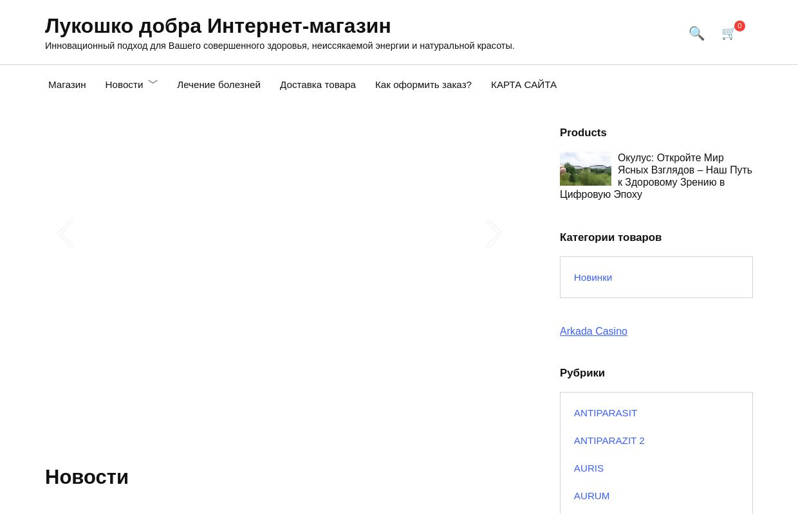Show next slide with right arrow
Screen dimensions: 798x514
[494, 233]
